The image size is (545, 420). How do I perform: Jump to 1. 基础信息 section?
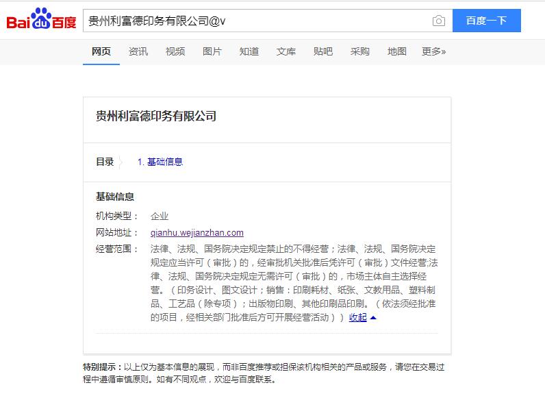tap(160, 162)
